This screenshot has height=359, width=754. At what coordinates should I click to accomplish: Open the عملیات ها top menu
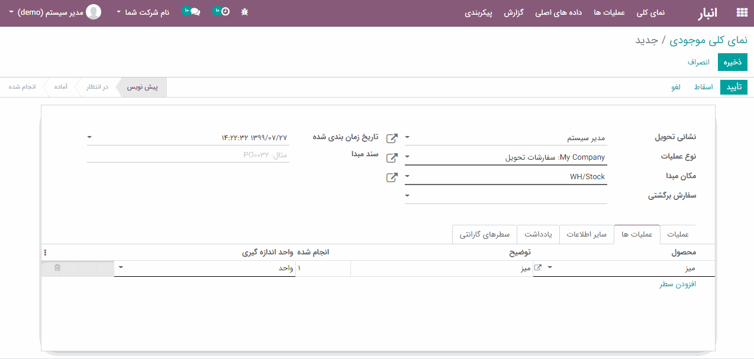tap(610, 12)
